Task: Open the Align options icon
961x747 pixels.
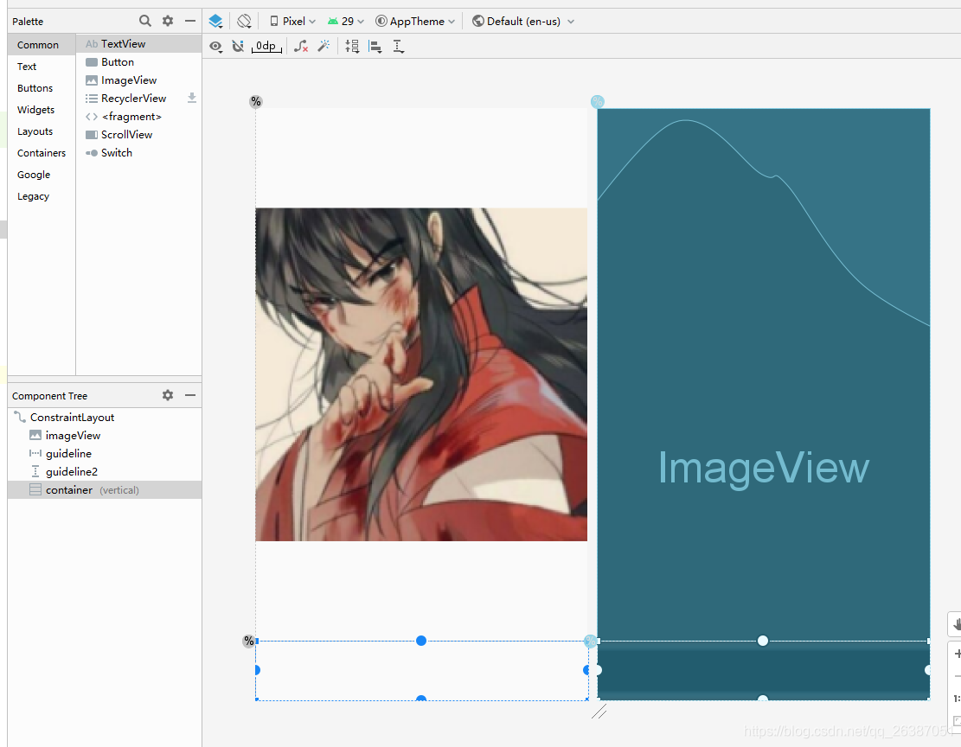Action: (x=375, y=47)
